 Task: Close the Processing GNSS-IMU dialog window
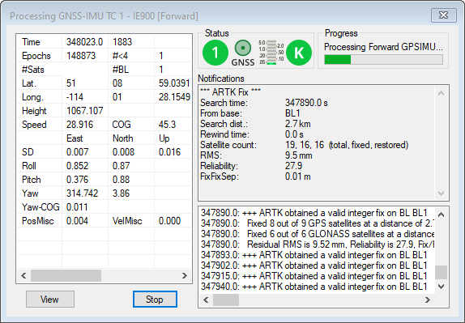tap(443, 15)
